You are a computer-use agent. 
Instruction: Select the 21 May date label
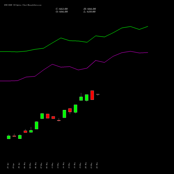(92, 165)
